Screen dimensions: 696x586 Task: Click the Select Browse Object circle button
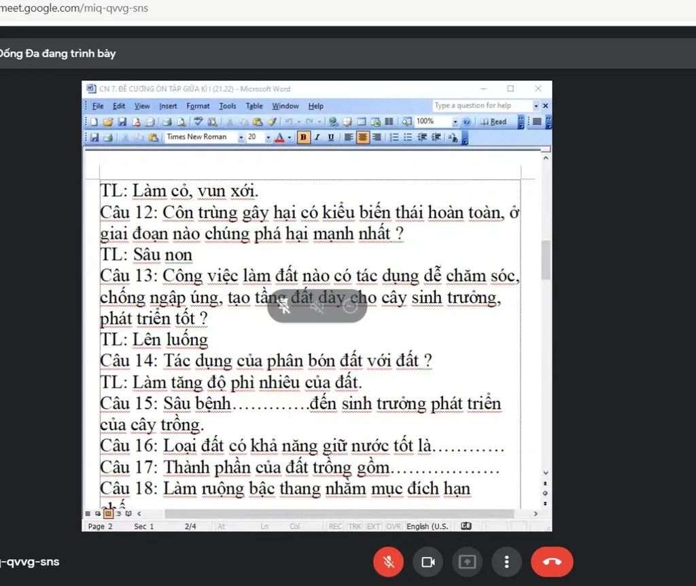(x=545, y=493)
